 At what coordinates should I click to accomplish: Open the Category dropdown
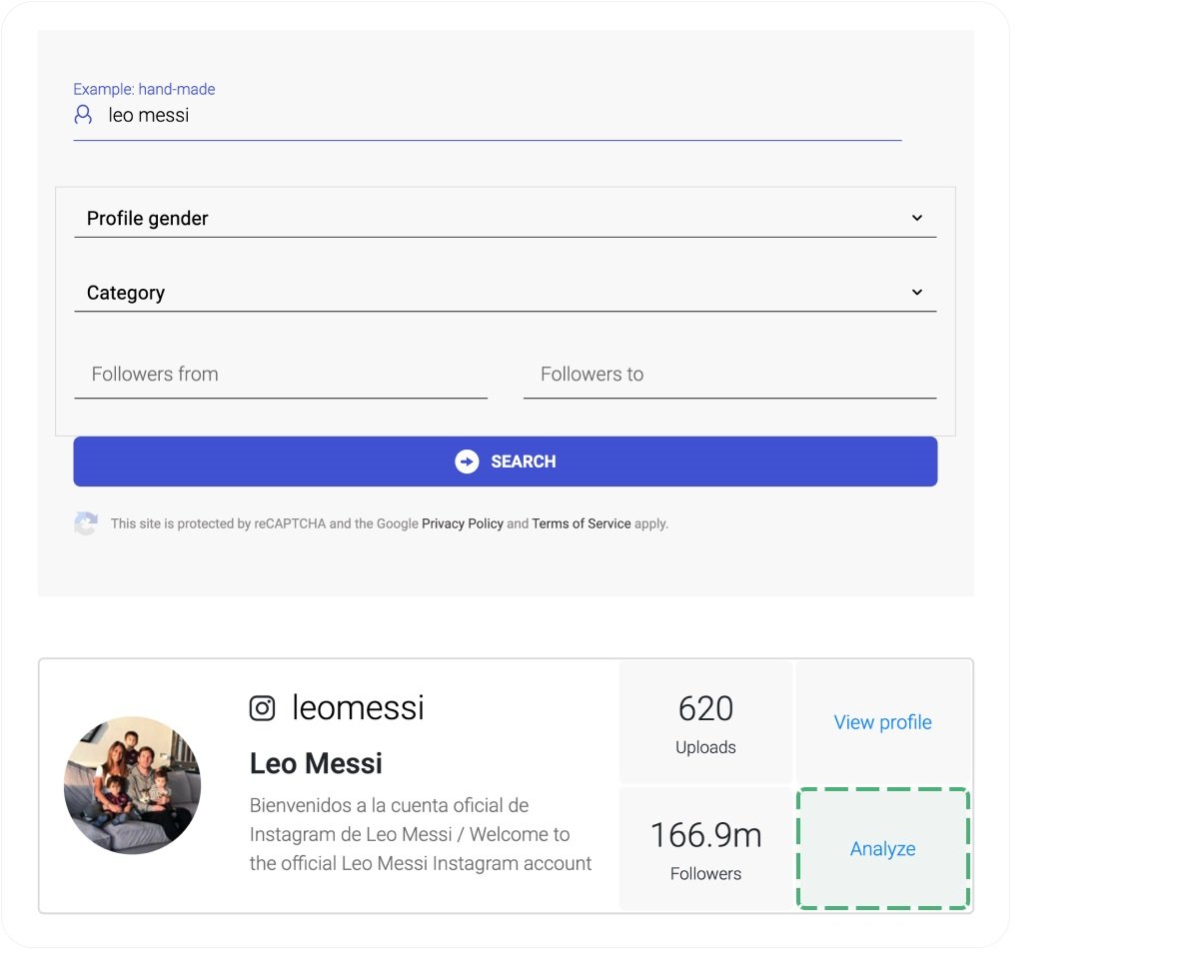[x=506, y=293]
